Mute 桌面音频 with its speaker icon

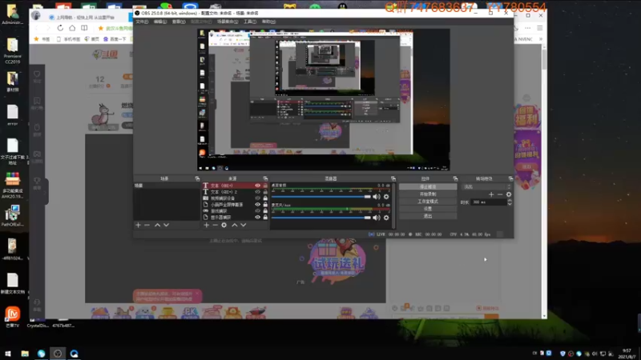point(377,197)
